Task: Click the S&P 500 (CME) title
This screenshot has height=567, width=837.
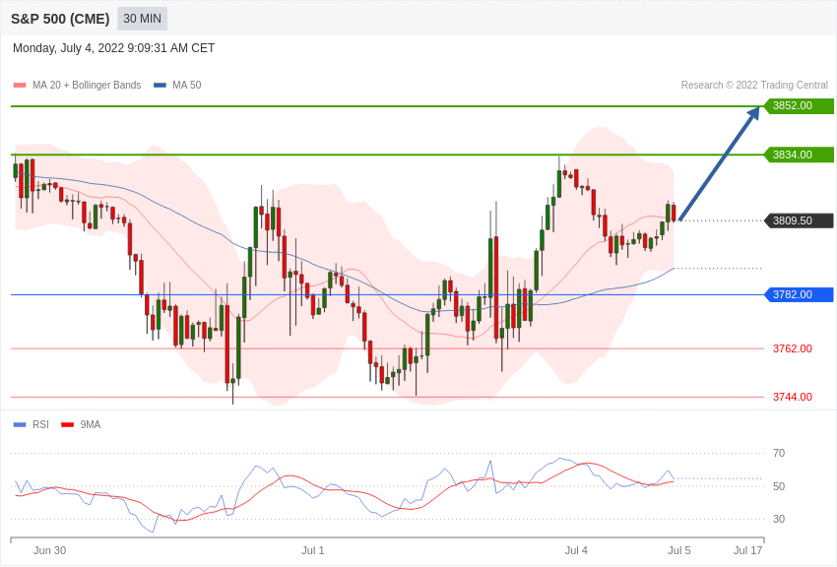Action: tap(60, 19)
